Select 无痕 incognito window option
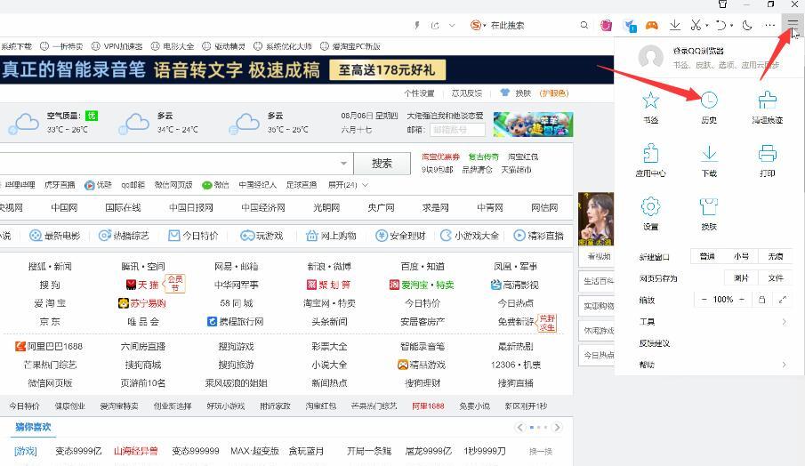Image resolution: width=805 pixels, height=466 pixels. point(776,256)
